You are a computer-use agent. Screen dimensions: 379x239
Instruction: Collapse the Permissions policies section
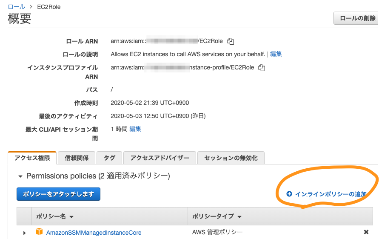(20, 176)
